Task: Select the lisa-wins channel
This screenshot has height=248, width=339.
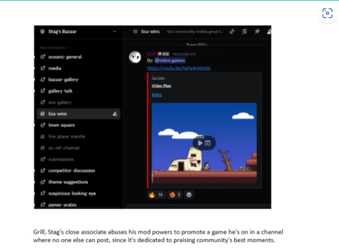Action: coord(78,114)
